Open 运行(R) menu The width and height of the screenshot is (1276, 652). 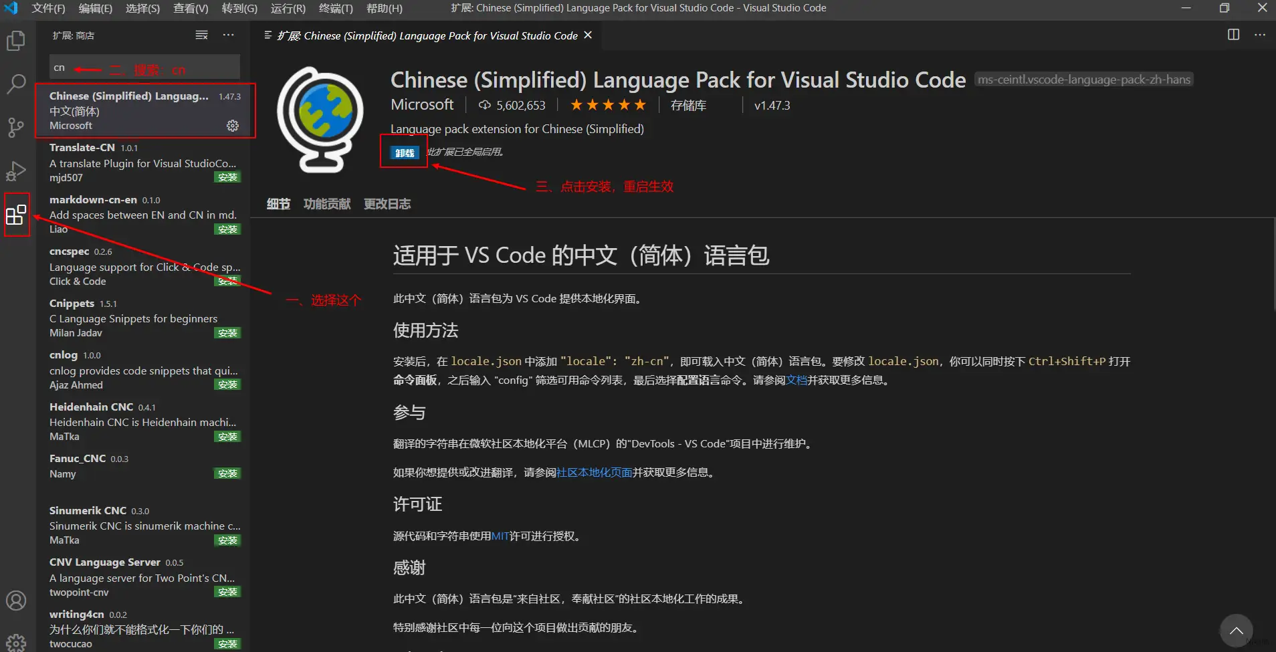288,8
